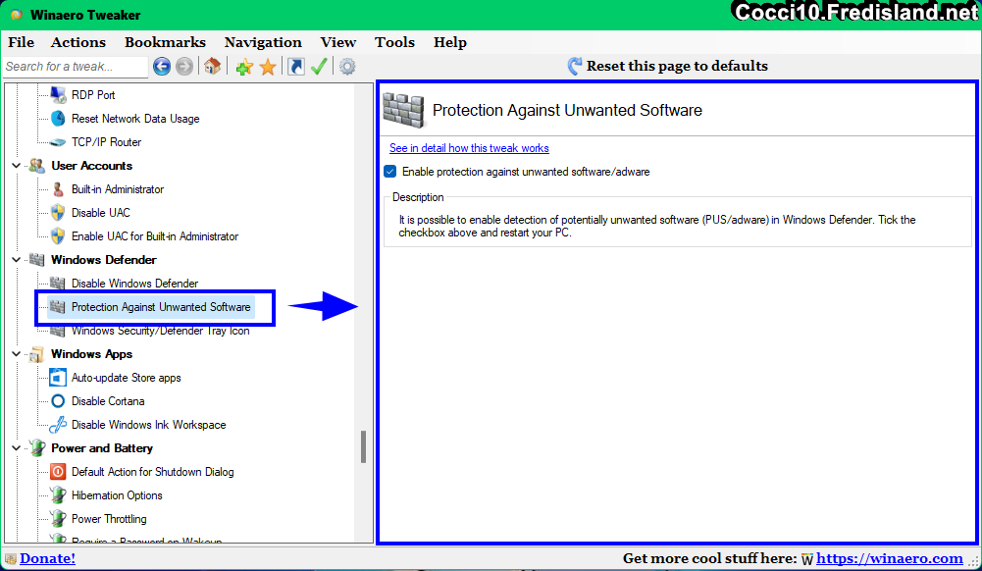Click the Hibernation Options icon
This screenshot has height=571, width=982.
58,495
